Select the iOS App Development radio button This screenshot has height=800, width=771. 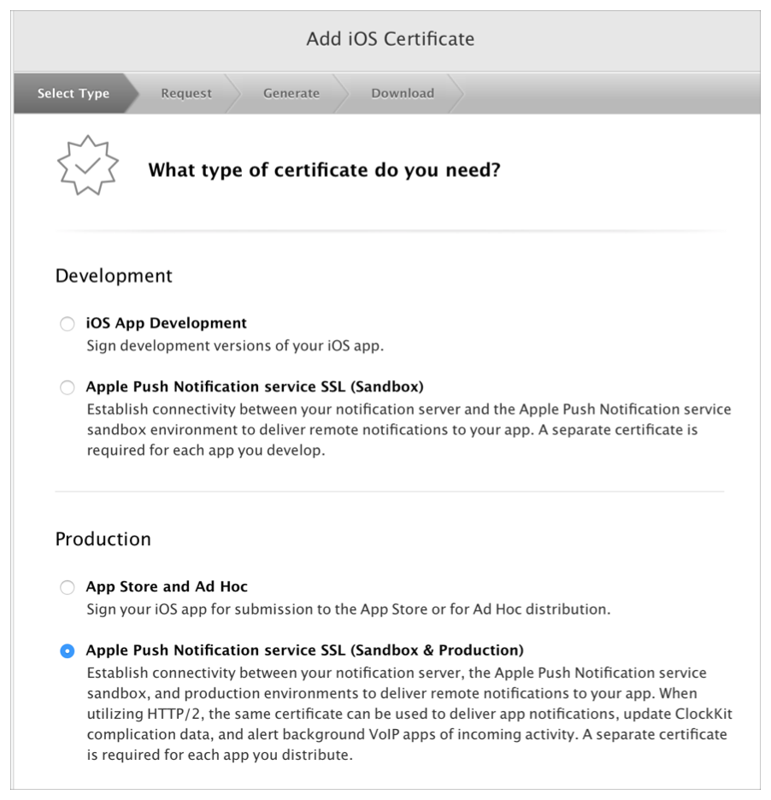(x=67, y=324)
